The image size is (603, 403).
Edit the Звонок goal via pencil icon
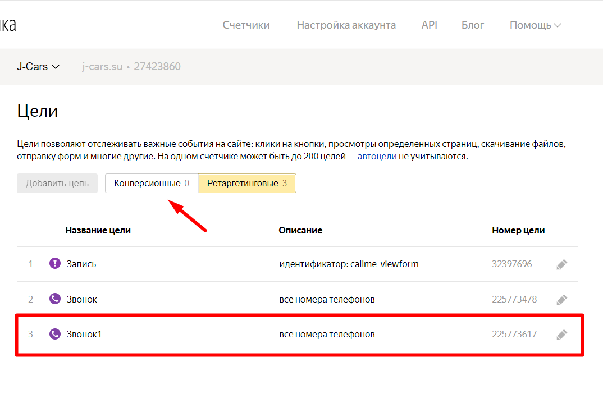(x=561, y=300)
